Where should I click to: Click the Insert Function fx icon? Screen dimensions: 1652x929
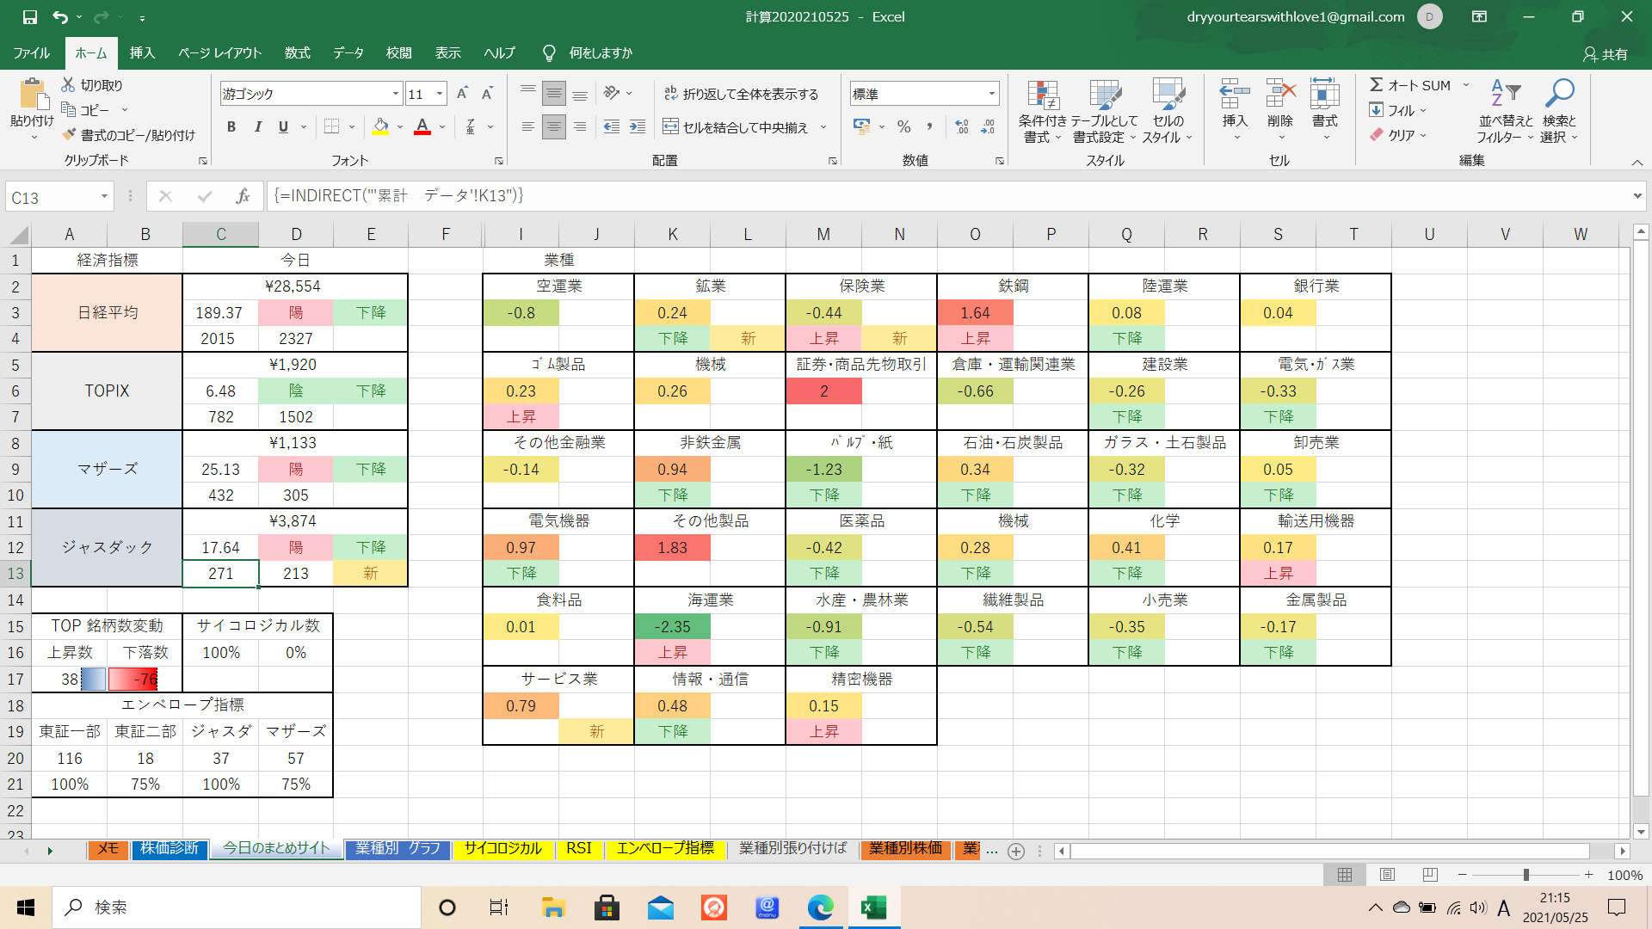[243, 196]
